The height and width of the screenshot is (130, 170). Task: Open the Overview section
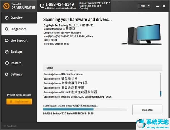coord(19,18)
